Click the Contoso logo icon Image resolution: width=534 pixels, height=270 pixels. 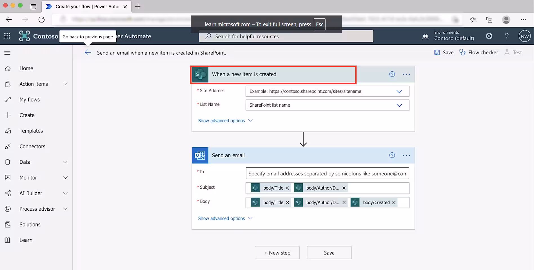tap(25, 36)
